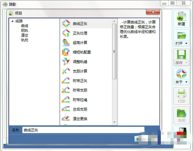
Task: Select the 附带拉绳 icon
Action: pyautogui.click(x=66, y=100)
